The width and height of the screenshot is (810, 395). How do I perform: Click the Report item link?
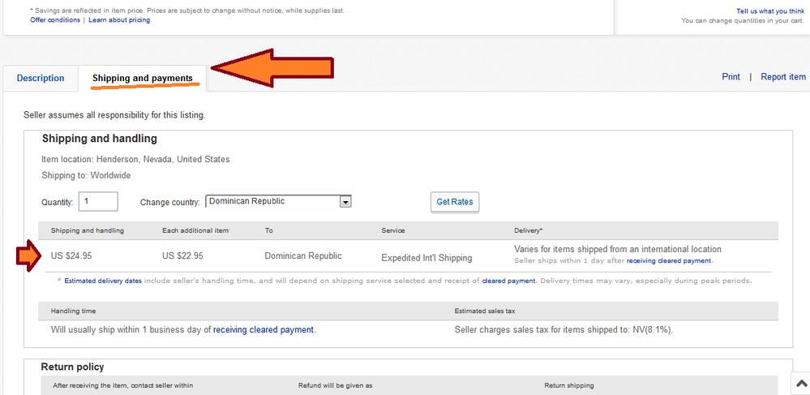click(x=783, y=76)
